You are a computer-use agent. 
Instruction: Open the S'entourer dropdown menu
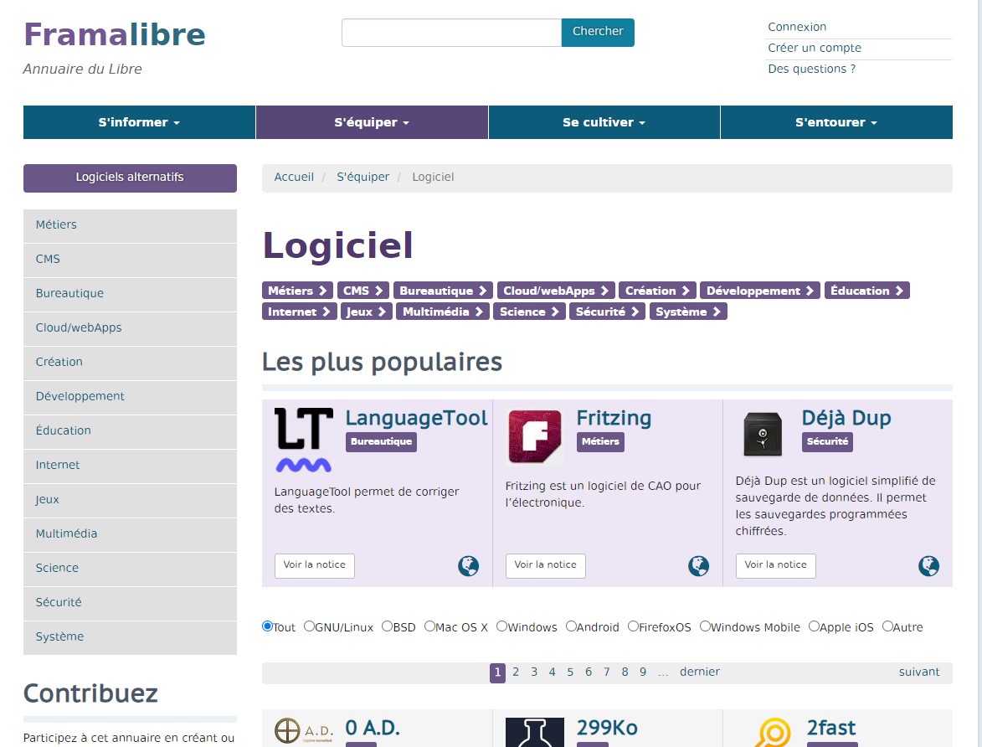pyautogui.click(x=836, y=122)
